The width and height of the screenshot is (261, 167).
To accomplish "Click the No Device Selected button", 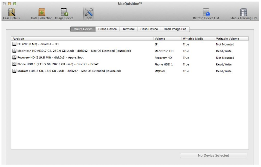I will (x=213, y=156).
